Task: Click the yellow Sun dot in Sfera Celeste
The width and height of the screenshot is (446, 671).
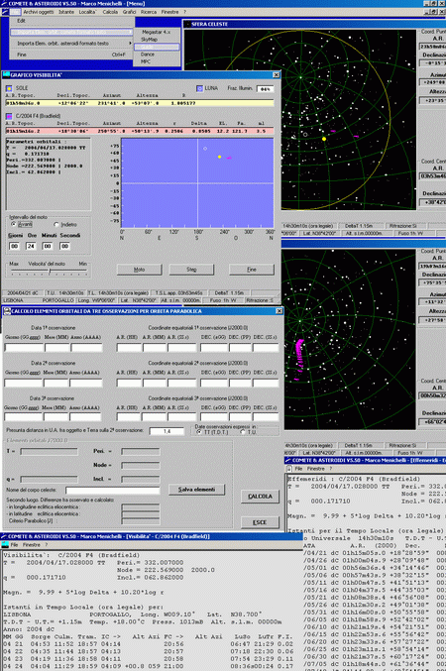Action: pos(324,139)
